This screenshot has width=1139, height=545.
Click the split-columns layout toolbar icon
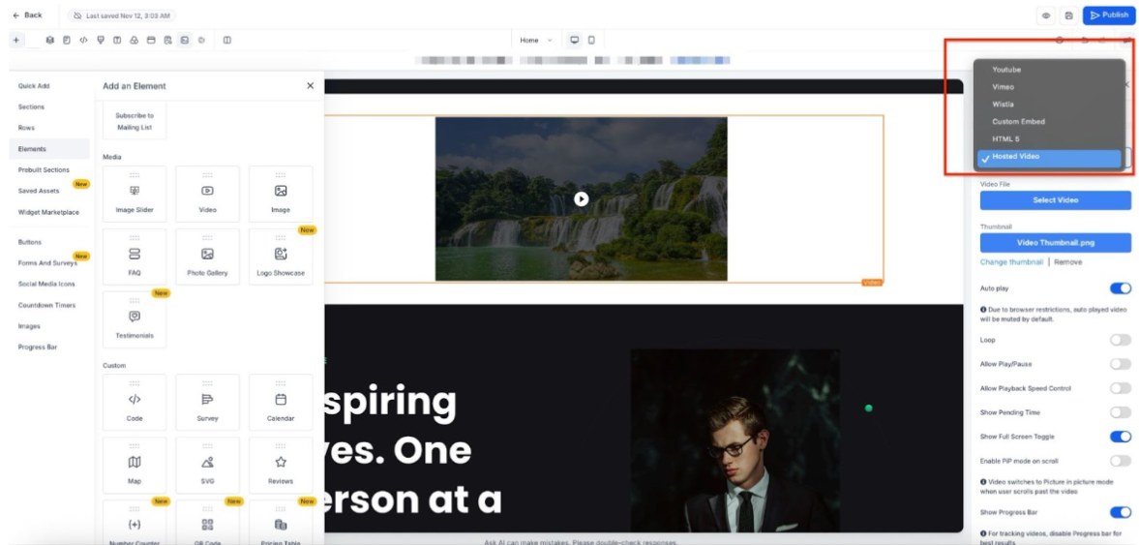click(x=227, y=41)
